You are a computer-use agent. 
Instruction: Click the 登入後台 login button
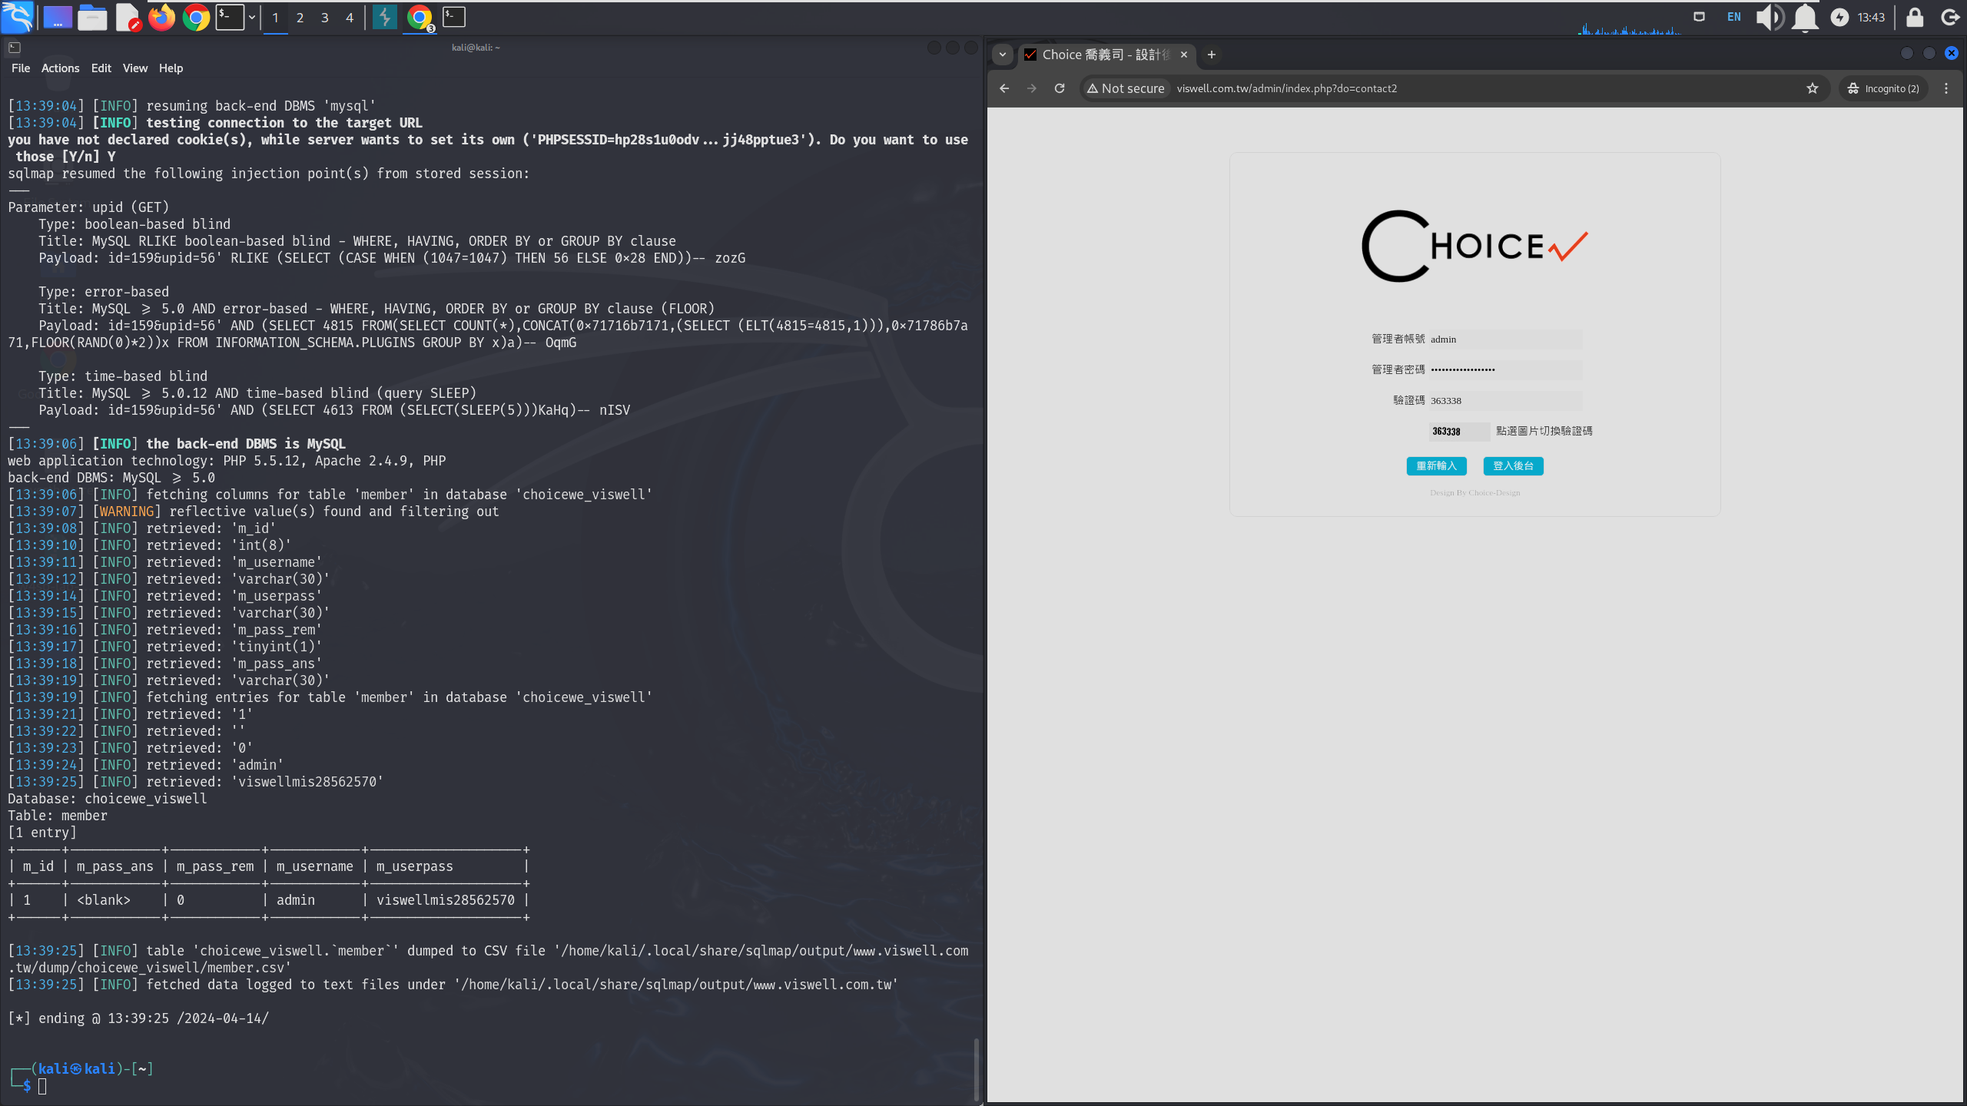(1513, 466)
